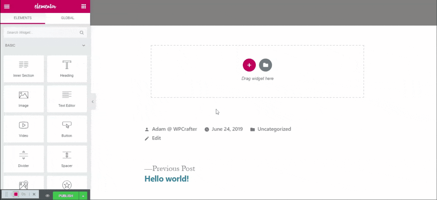Click the recorder 0s timer text
Screen dimensions: 437x200
tap(23, 194)
